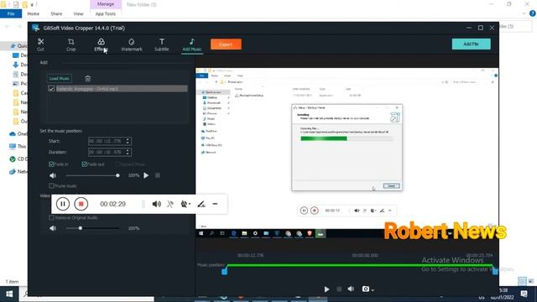Play the video preview

pyautogui.click(x=326, y=289)
